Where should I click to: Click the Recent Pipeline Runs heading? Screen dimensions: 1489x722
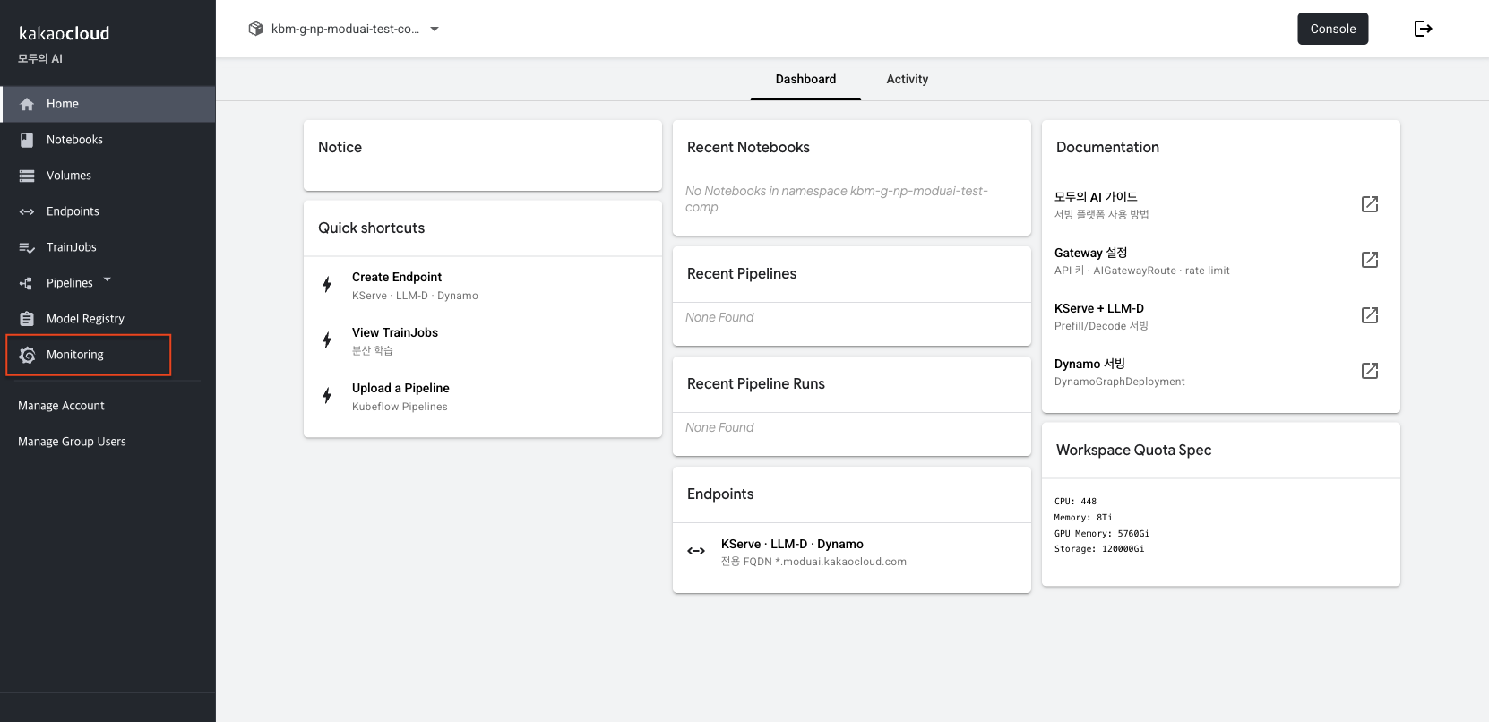[756, 383]
